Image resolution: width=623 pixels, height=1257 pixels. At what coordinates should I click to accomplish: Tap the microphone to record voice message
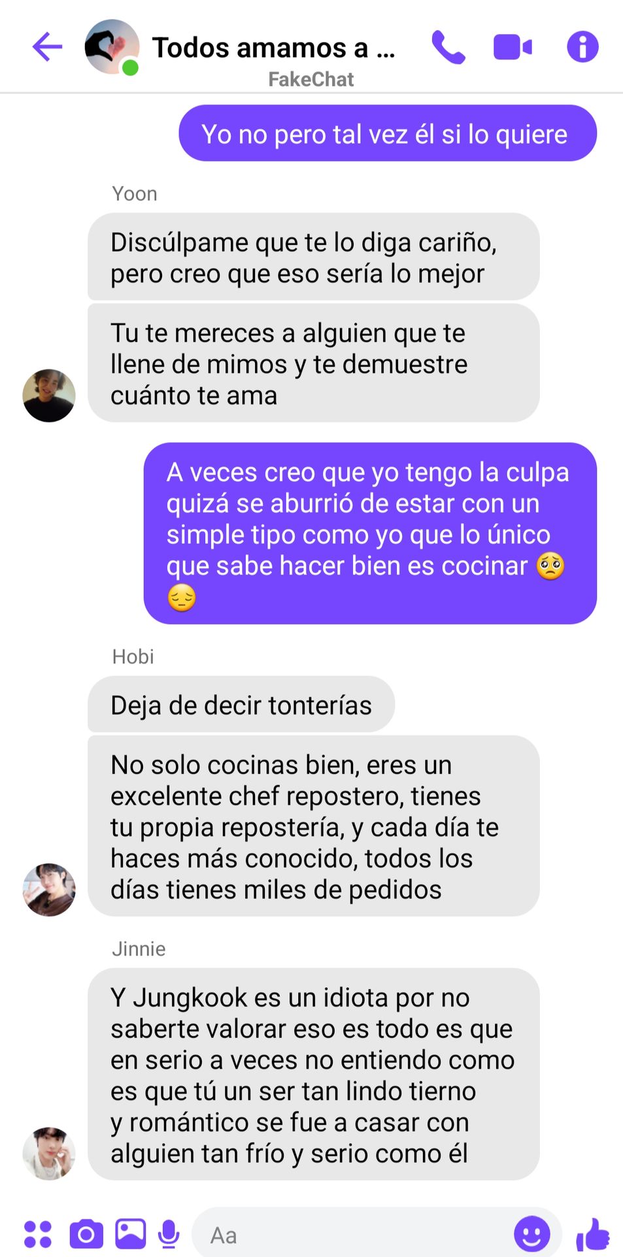click(x=169, y=1235)
